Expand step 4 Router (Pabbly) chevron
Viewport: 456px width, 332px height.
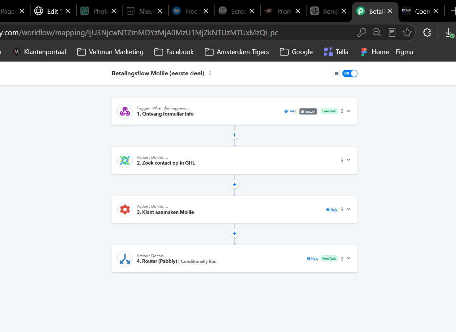point(348,258)
